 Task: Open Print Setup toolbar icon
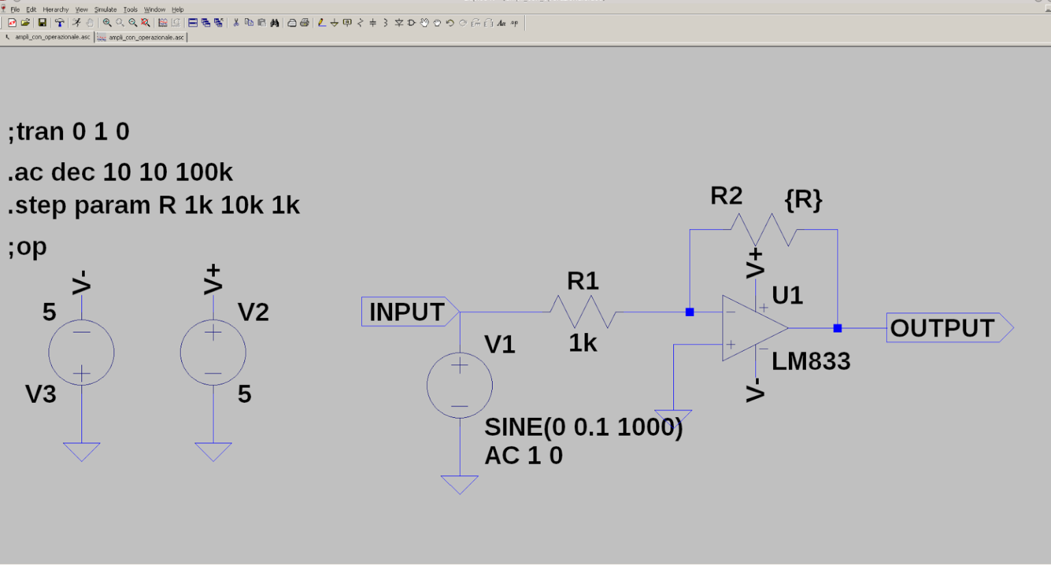click(x=291, y=23)
